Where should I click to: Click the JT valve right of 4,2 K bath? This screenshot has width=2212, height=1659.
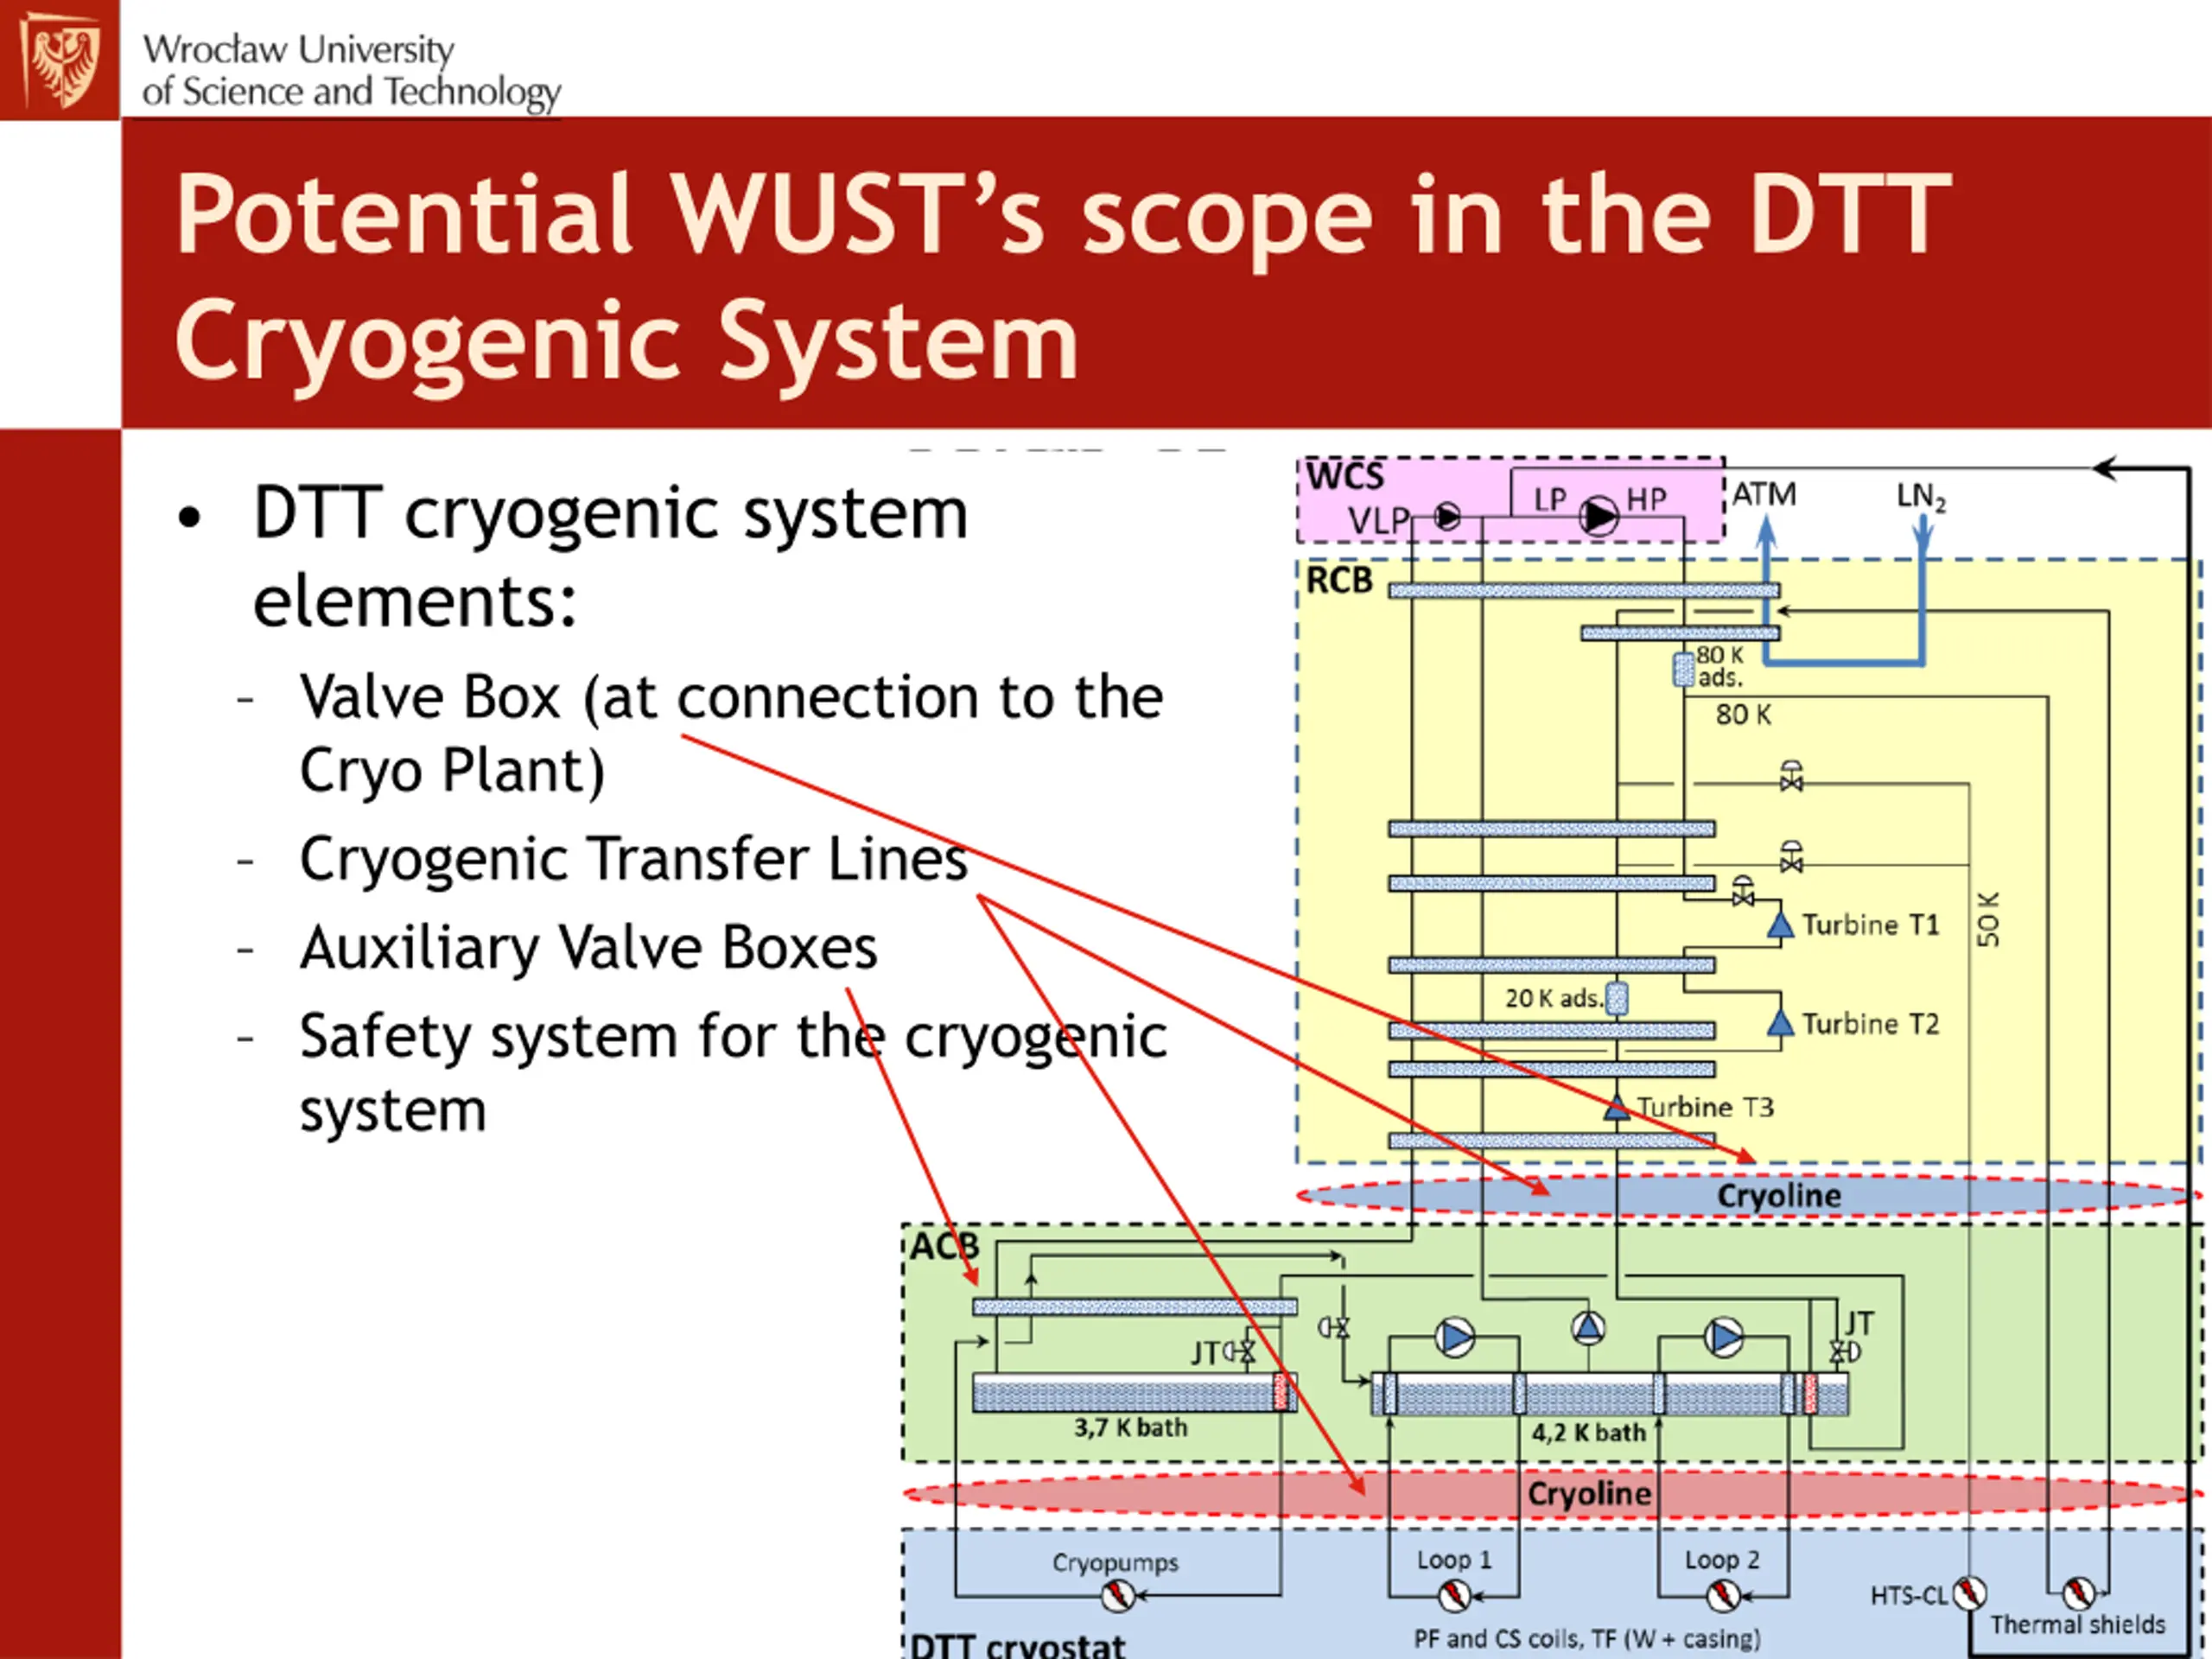1844,1352
